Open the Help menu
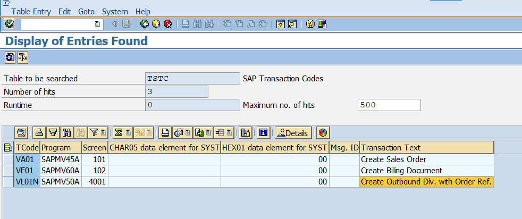This screenshot has width=522, height=219. tap(143, 12)
